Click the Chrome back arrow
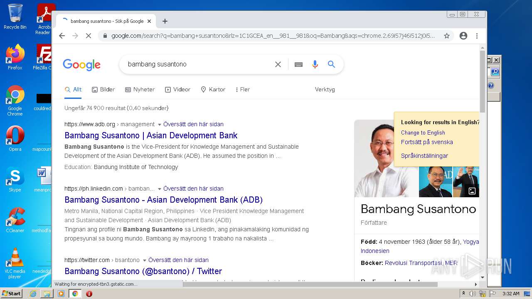The height and width of the screenshot is (299, 532). tap(62, 36)
